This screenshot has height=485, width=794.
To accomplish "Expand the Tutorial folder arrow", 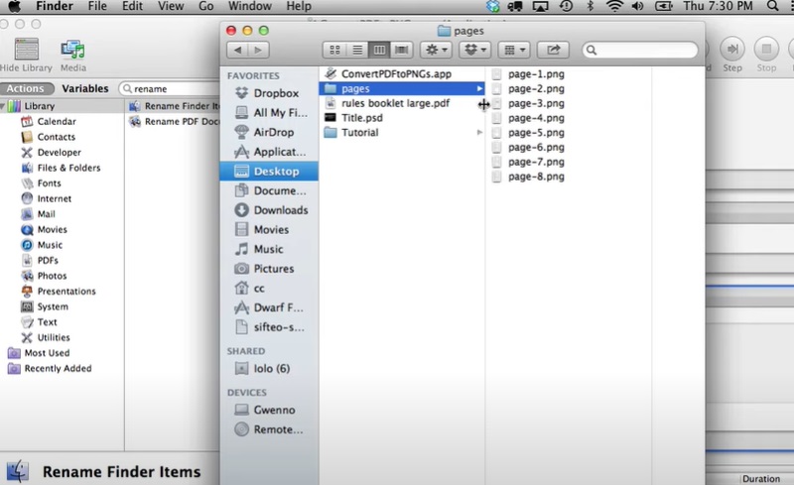I will (479, 133).
